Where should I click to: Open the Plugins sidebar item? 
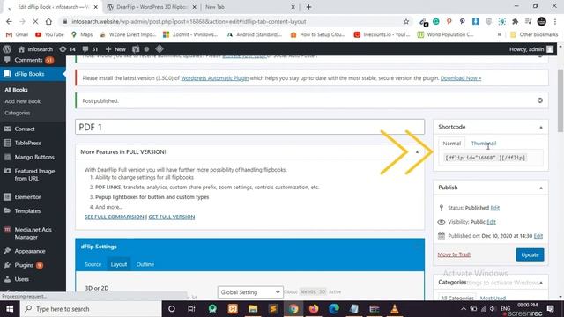24,265
